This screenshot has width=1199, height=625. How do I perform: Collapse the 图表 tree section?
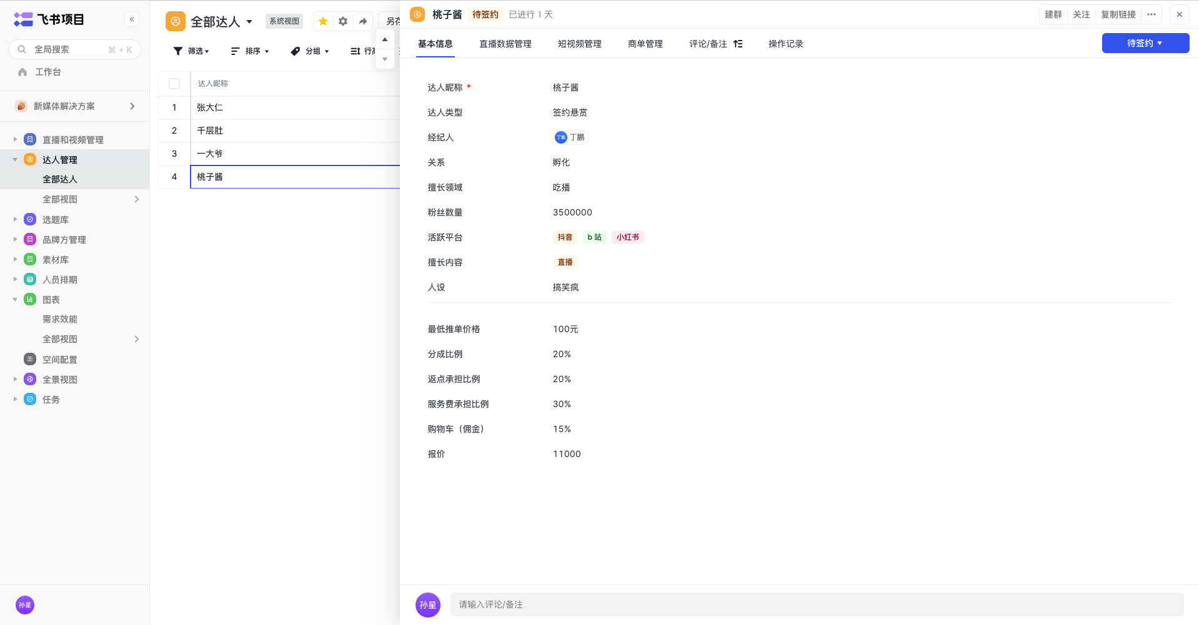[15, 300]
